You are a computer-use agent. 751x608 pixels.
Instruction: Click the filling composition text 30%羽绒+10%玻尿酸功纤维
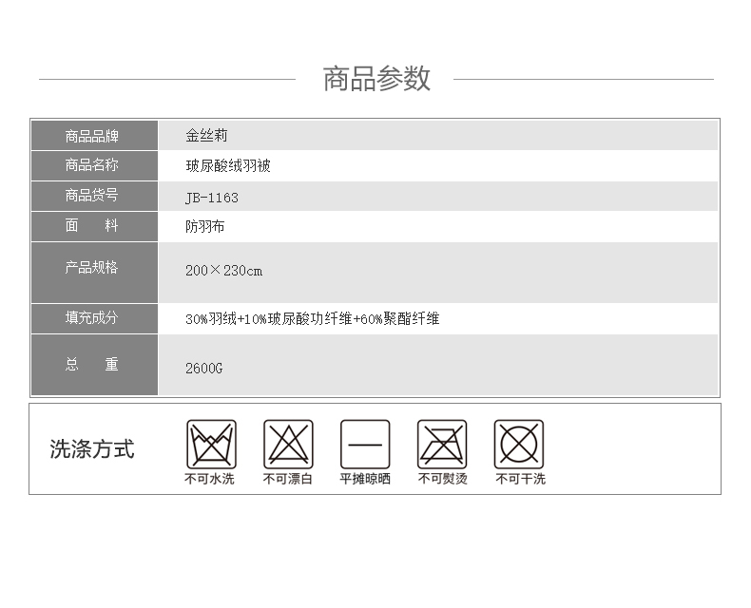click(x=269, y=319)
